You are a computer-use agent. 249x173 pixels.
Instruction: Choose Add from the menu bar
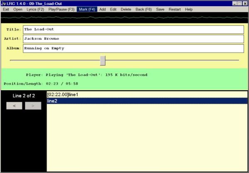pyautogui.click(x=103, y=10)
